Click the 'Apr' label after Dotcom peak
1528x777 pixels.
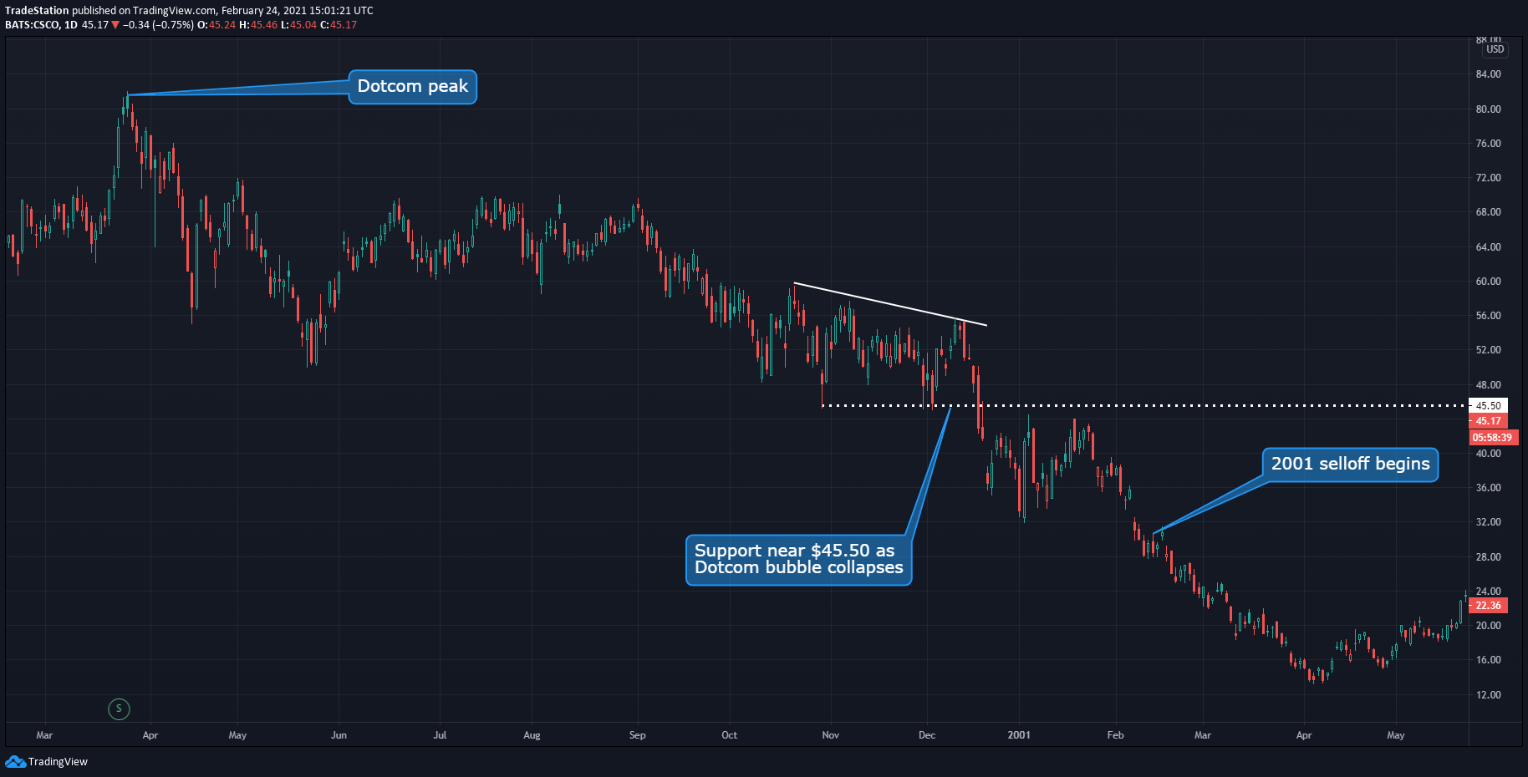pos(150,735)
